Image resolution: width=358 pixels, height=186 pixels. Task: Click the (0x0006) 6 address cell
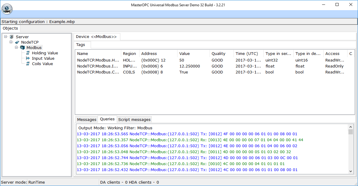tap(152, 66)
